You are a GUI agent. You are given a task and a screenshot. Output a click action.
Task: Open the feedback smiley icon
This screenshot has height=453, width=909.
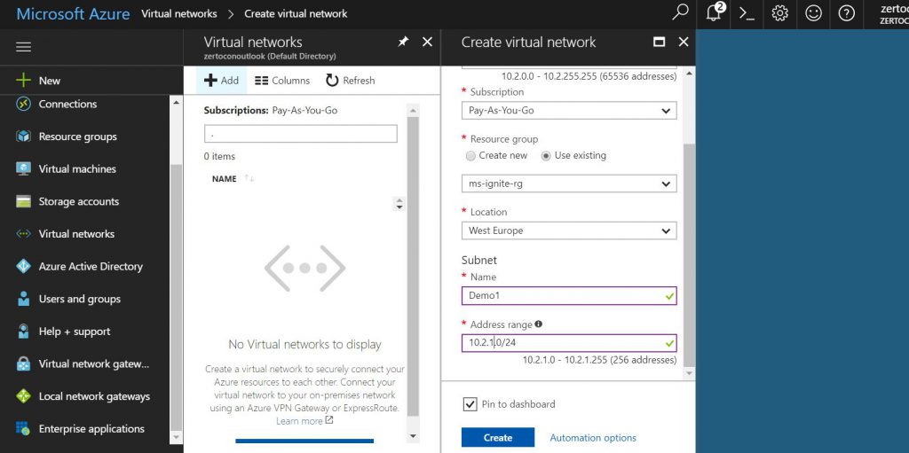pyautogui.click(x=813, y=13)
